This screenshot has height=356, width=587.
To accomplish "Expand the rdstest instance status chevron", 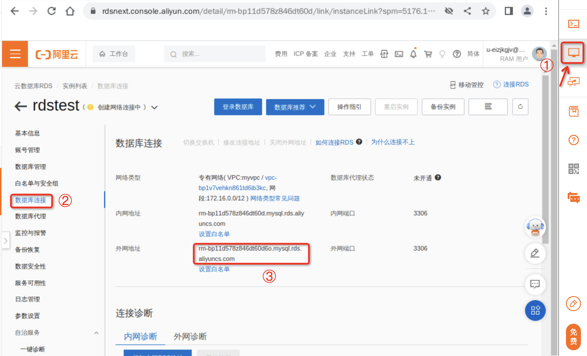I will pyautogui.click(x=155, y=107).
